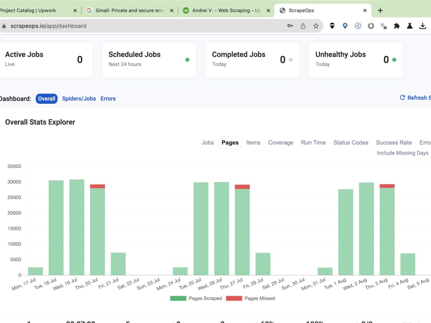Toggle 'Include Missing Days' for the chart
This screenshot has width=431, height=323.
point(402,152)
